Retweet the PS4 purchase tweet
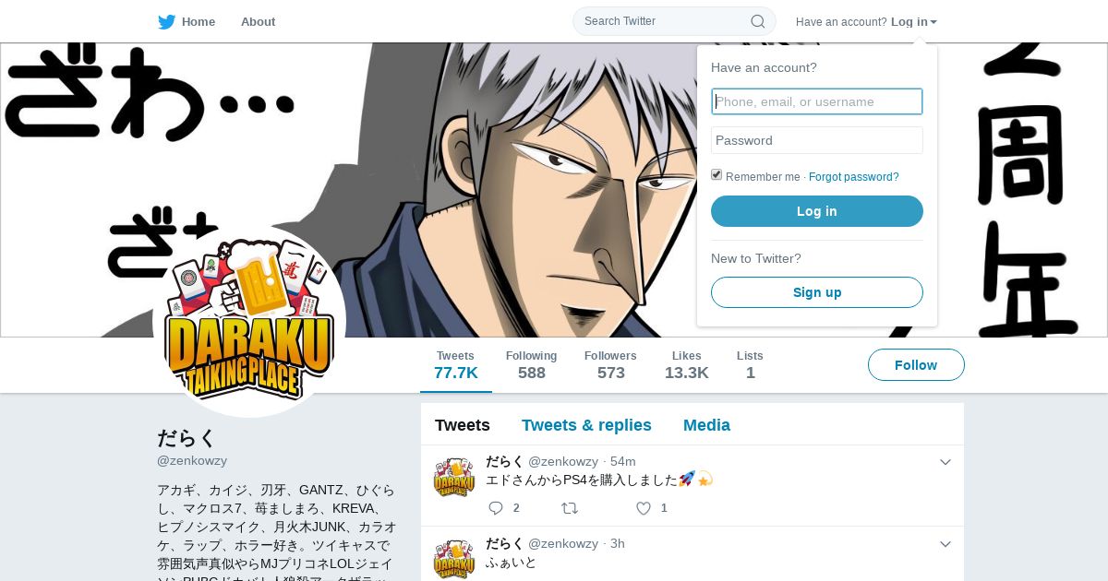This screenshot has width=1108, height=581. [x=570, y=508]
